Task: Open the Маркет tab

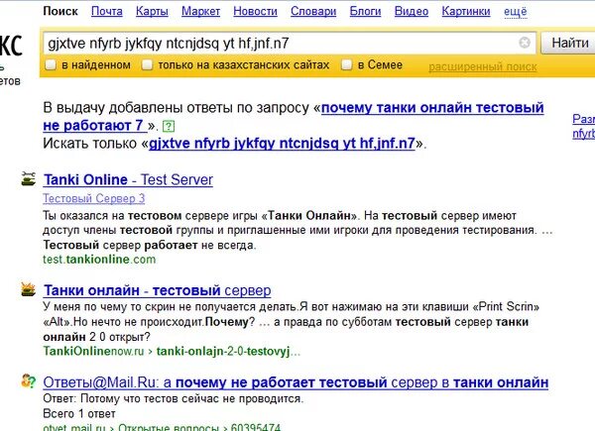Action: (200, 11)
